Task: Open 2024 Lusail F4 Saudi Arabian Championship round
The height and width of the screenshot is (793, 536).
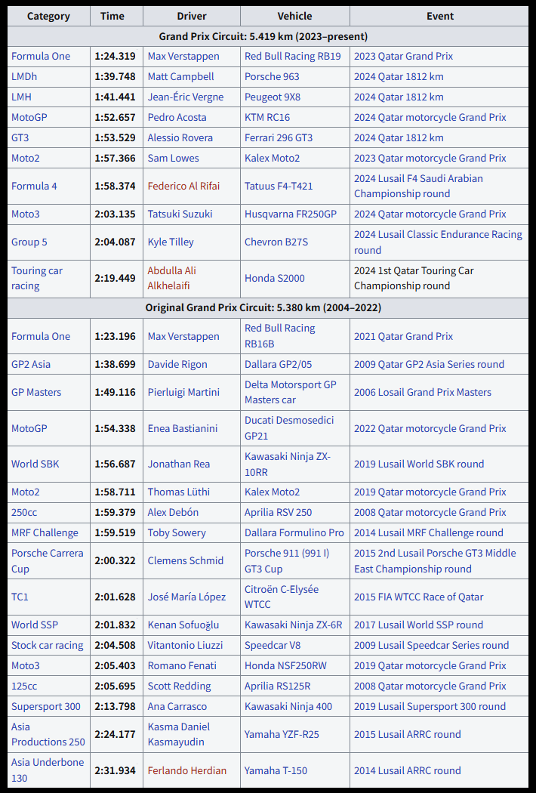Action: [419, 186]
